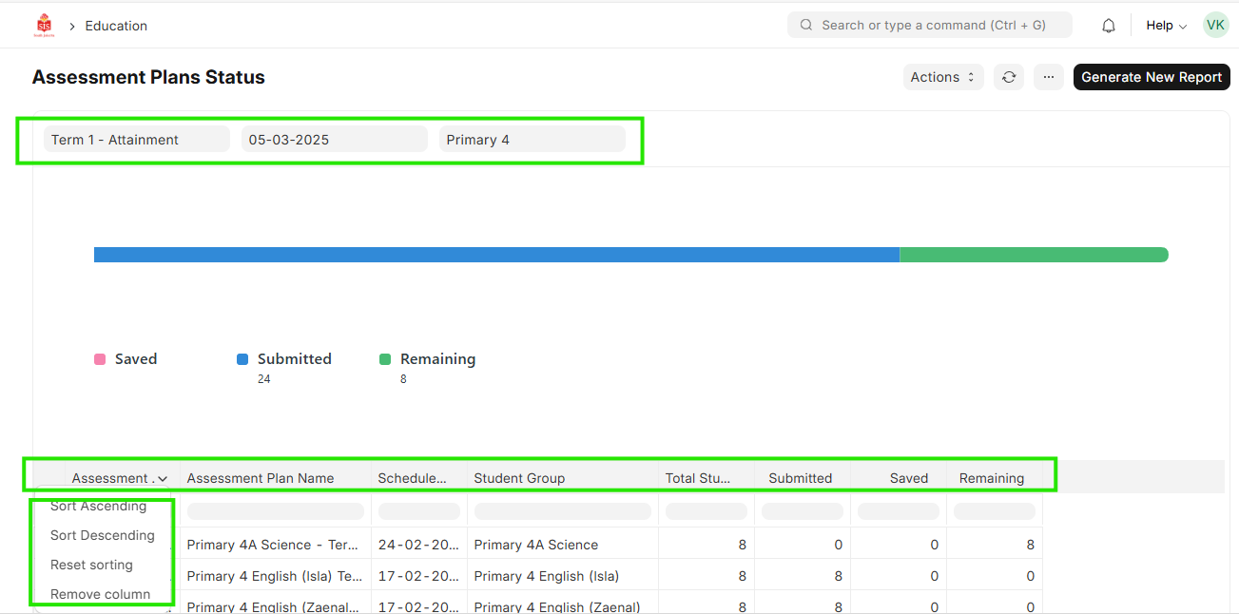Click the 05-03-2025 date filter field
The height and width of the screenshot is (614, 1239).
(334, 140)
